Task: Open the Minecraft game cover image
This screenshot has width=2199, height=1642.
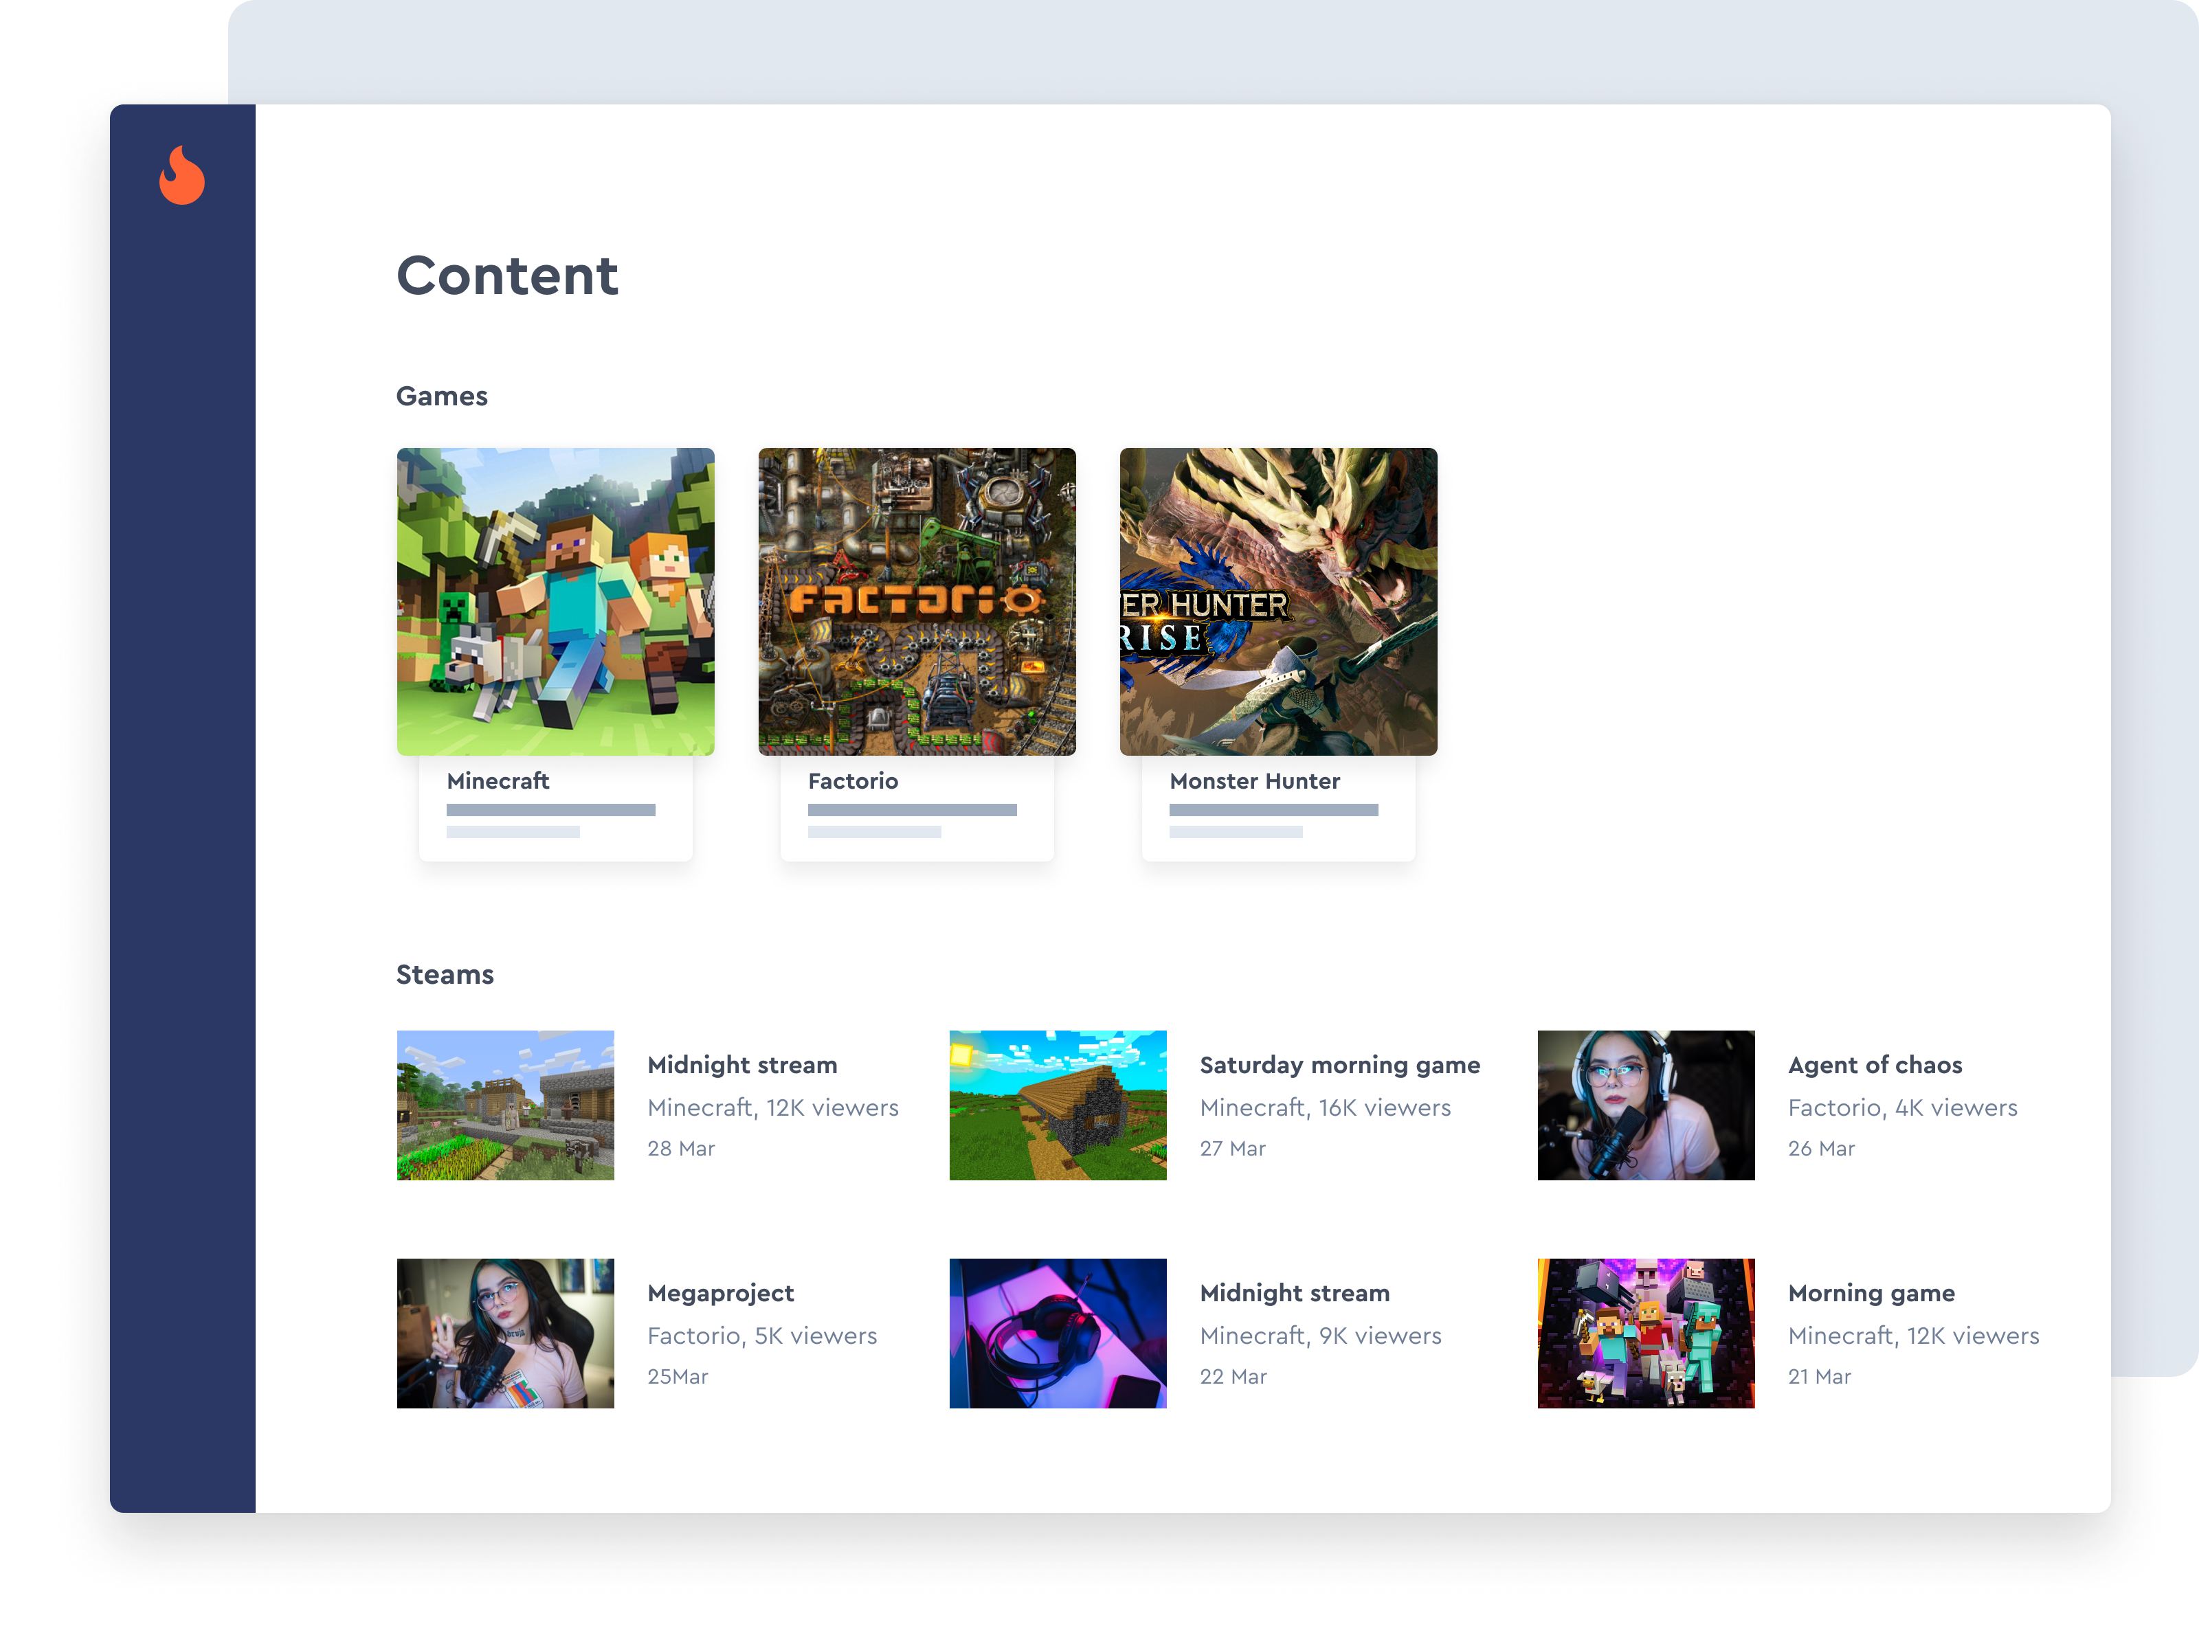Action: 555,601
